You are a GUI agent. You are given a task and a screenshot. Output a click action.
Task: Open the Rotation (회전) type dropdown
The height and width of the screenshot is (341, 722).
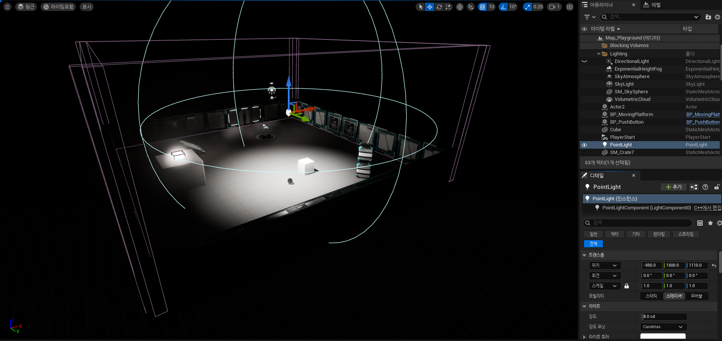(605, 276)
